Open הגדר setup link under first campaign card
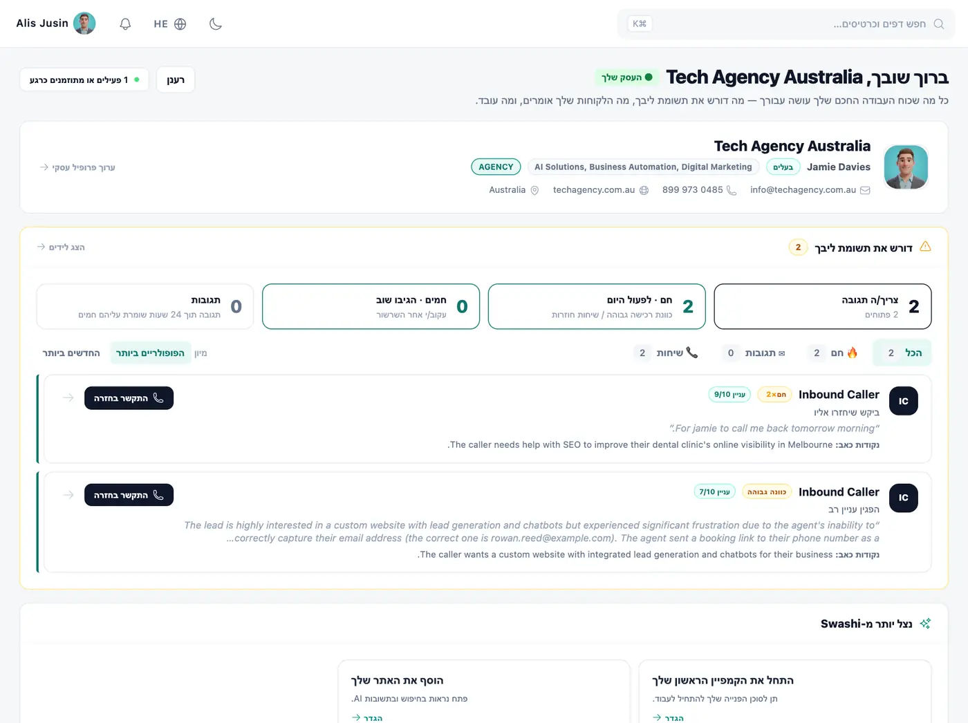Image resolution: width=968 pixels, height=723 pixels. [x=668, y=718]
